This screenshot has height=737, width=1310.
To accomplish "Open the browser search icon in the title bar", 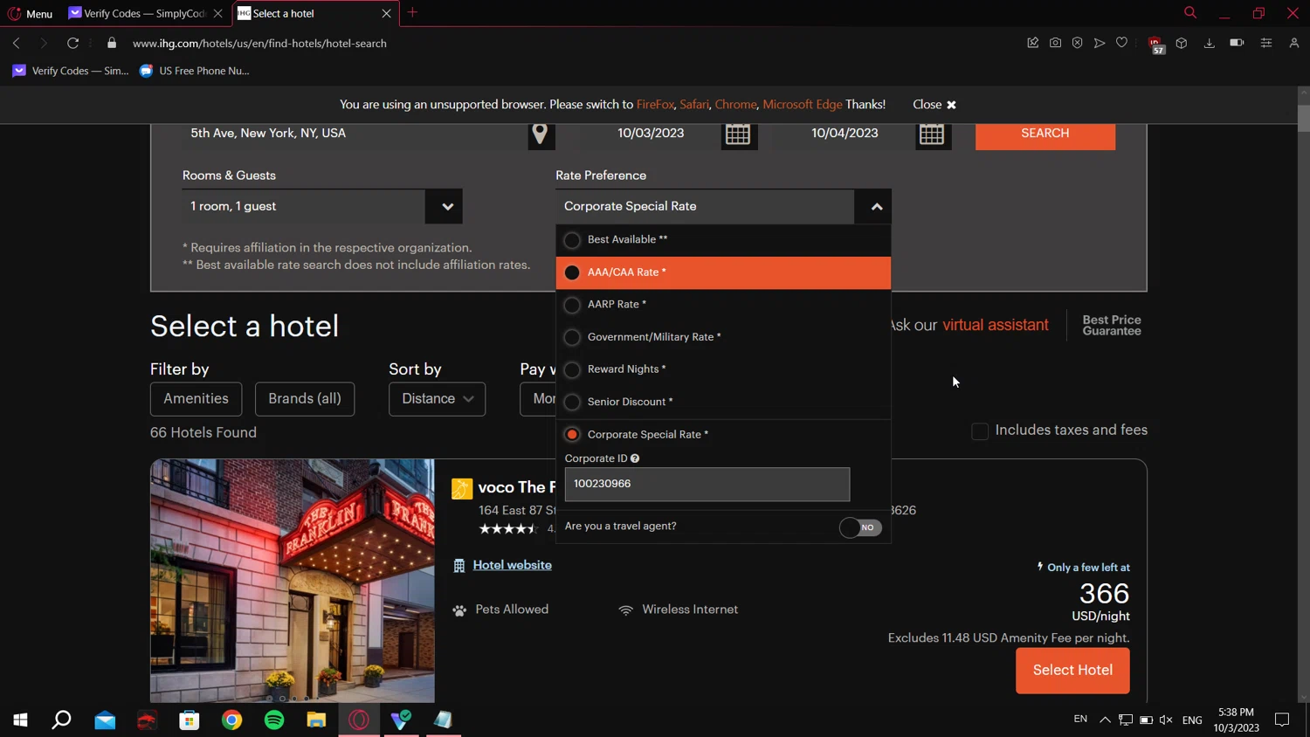I will point(1189,12).
